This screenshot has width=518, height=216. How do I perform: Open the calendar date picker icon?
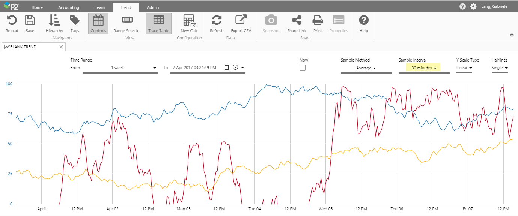(227, 67)
